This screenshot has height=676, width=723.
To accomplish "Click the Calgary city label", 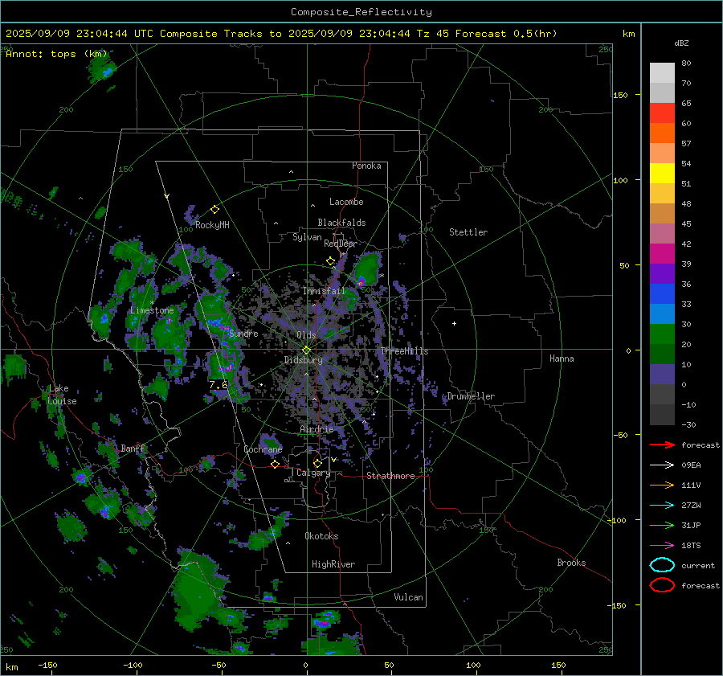I will click(x=313, y=473).
